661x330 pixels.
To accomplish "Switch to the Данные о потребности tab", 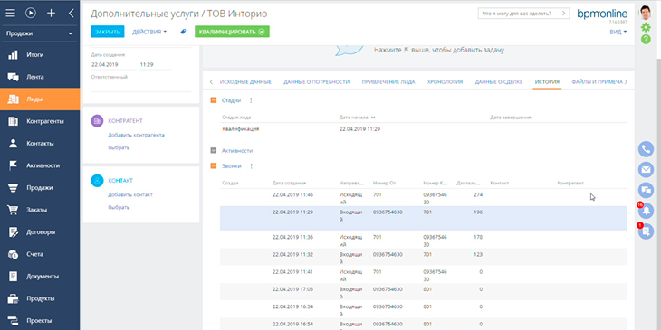I will click(316, 82).
